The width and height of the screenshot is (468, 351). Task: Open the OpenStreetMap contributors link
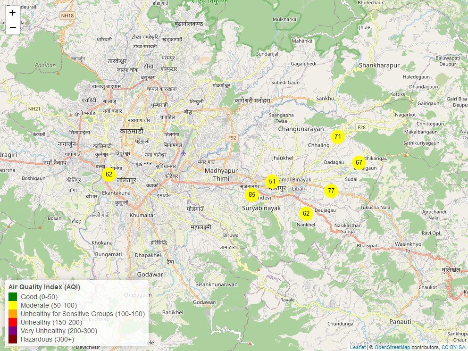392,347
